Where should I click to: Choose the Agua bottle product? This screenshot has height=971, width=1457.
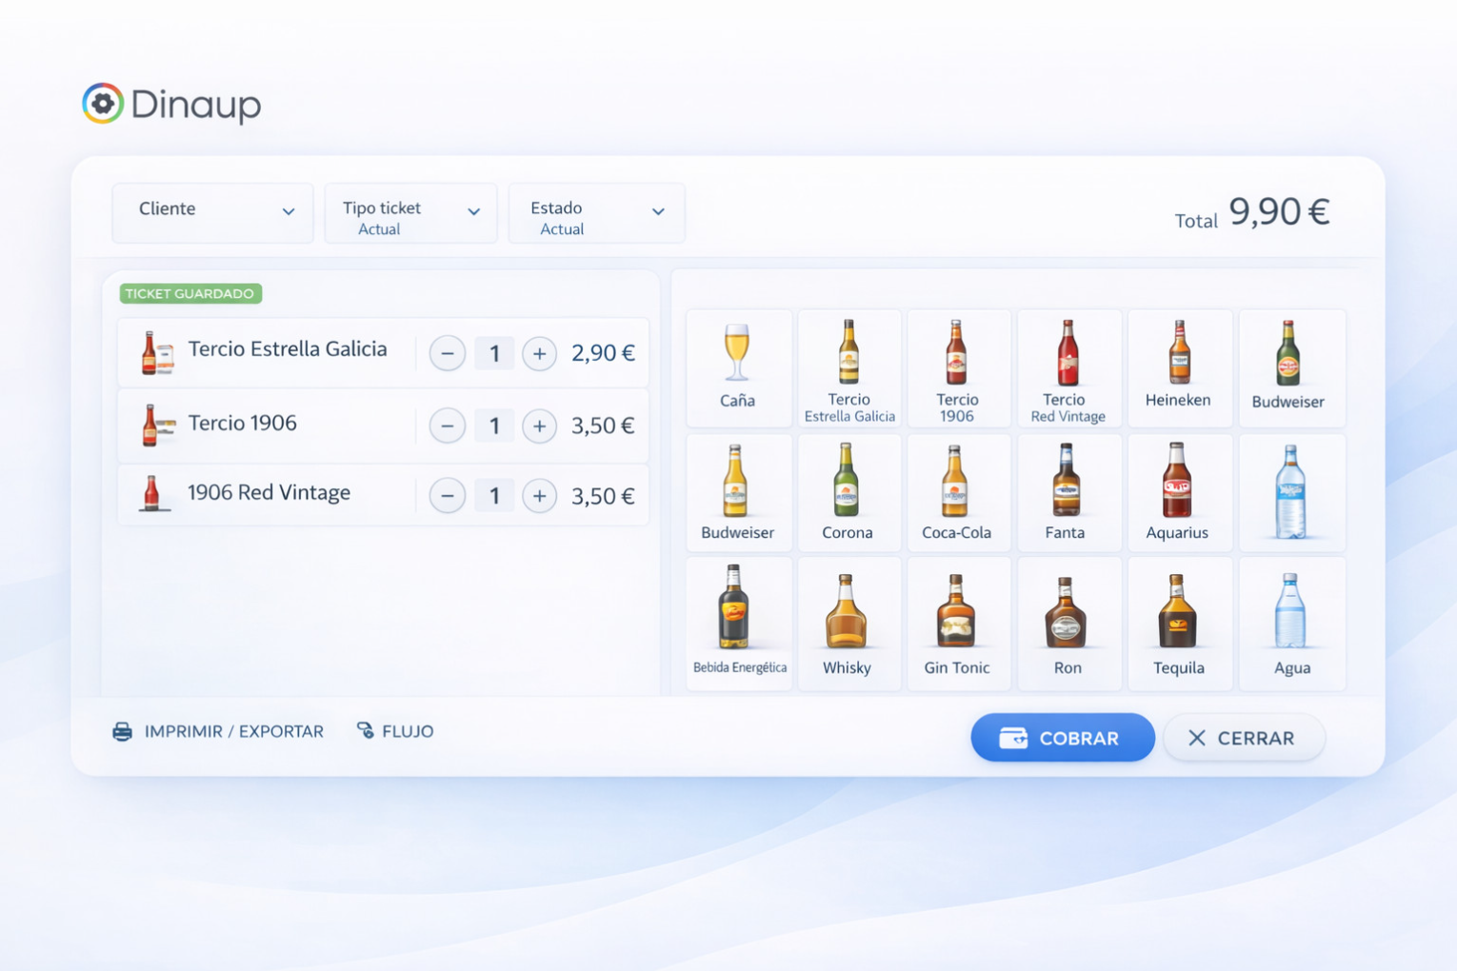1291,624
